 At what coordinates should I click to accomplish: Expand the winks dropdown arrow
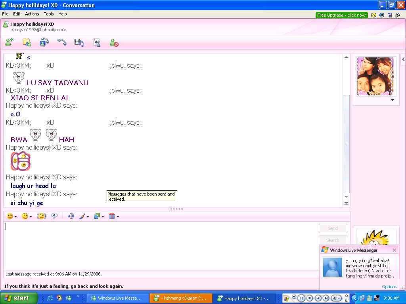coord(31,217)
